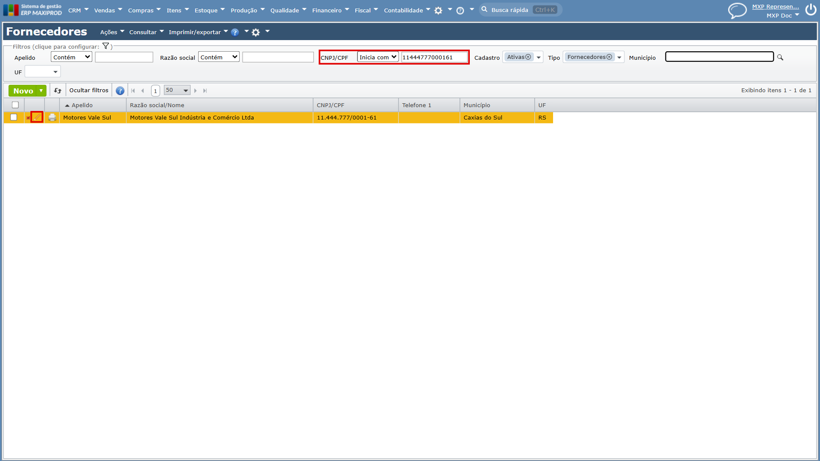Open the blue help icon next to Ocultar filtros
Screen dimensions: 820x461
120,90
